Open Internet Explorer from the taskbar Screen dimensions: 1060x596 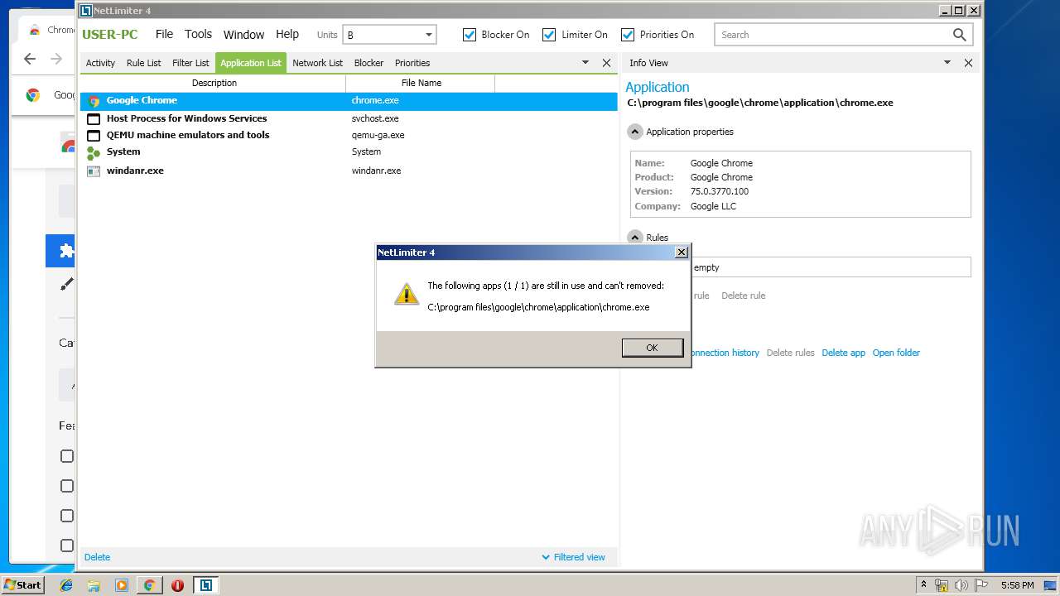point(66,585)
